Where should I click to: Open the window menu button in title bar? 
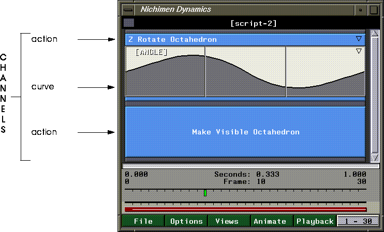[x=128, y=10]
